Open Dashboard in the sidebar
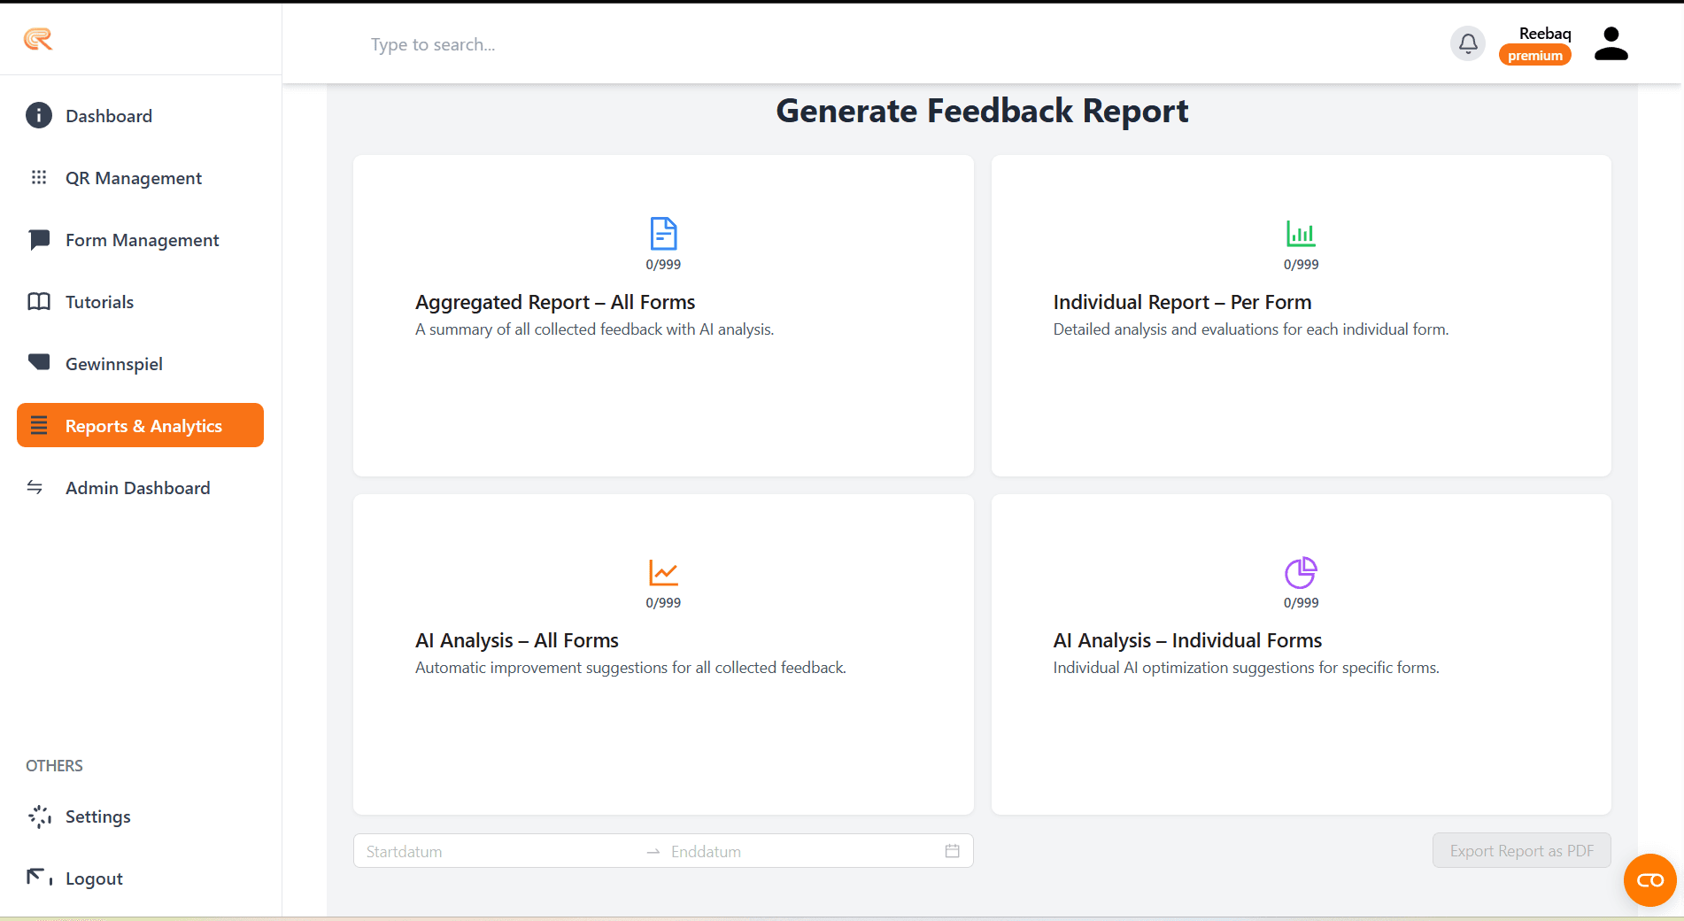This screenshot has height=921, width=1684. (140, 115)
